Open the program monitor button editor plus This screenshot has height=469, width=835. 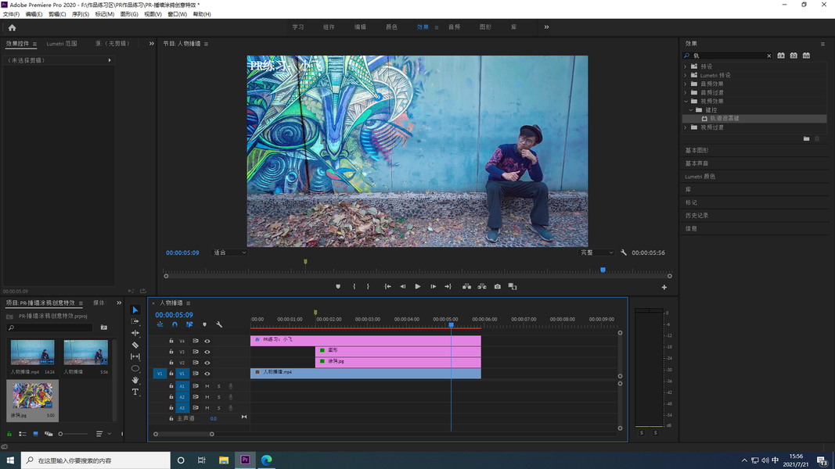(x=664, y=287)
